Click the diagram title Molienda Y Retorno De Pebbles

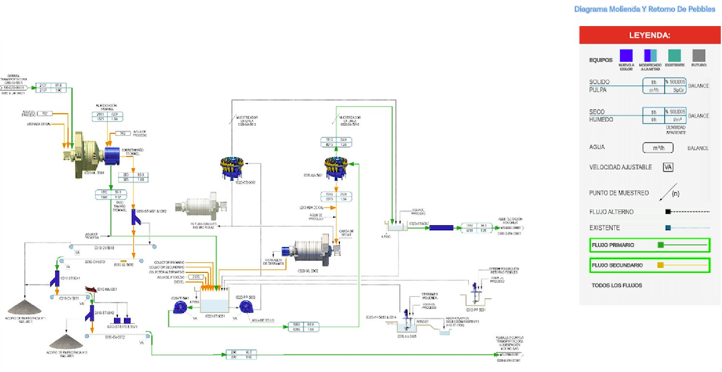[x=645, y=9]
